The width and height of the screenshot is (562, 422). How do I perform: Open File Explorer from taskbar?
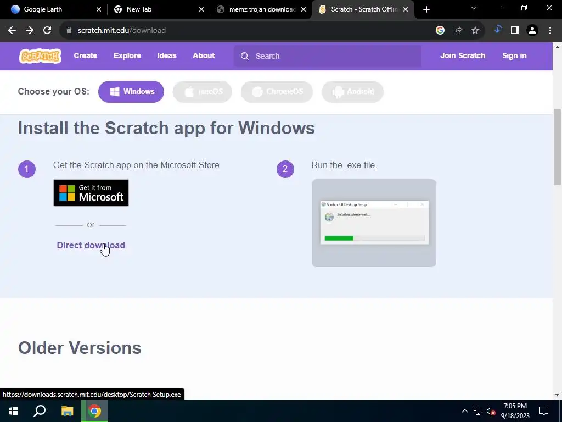click(67, 411)
